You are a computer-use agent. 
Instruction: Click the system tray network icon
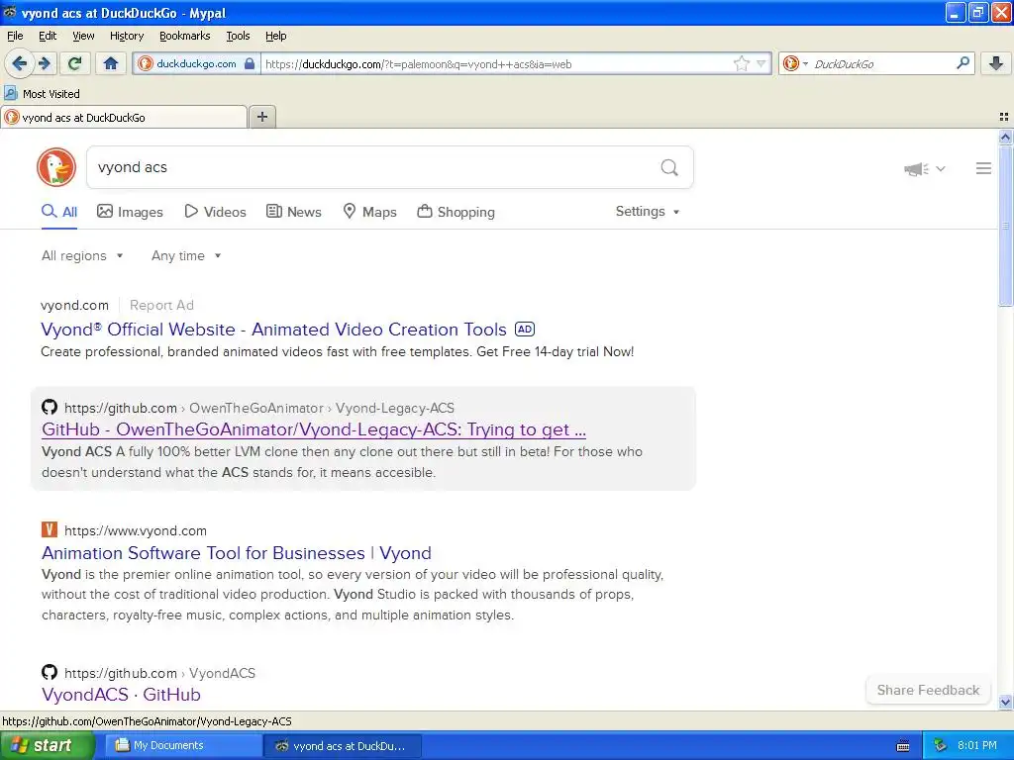[941, 746]
